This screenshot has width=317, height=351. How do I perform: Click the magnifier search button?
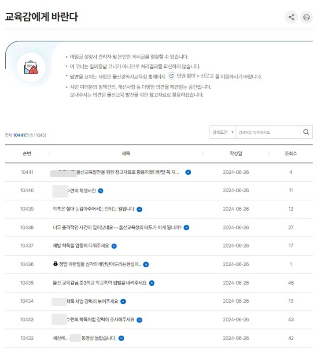(306, 132)
